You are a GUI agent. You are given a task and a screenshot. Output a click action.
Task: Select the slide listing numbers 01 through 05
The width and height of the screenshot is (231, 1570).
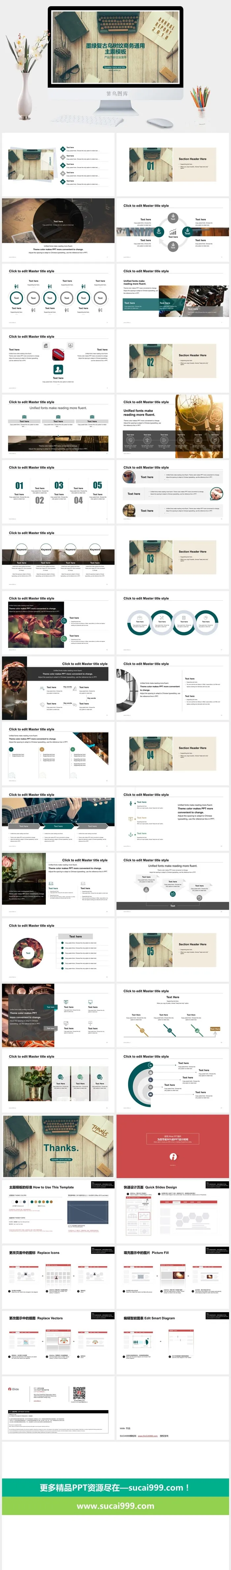coord(58,492)
